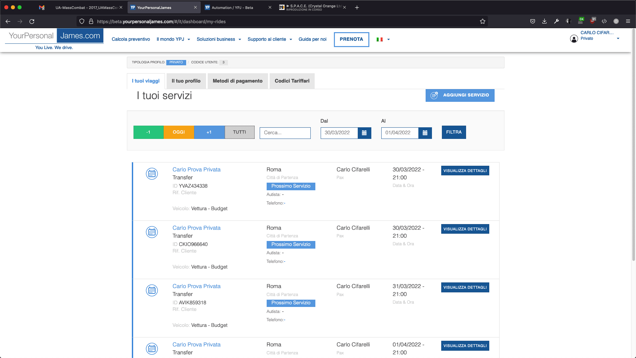The height and width of the screenshot is (358, 636).
Task: Click the site lock security icon
Action: point(91,22)
